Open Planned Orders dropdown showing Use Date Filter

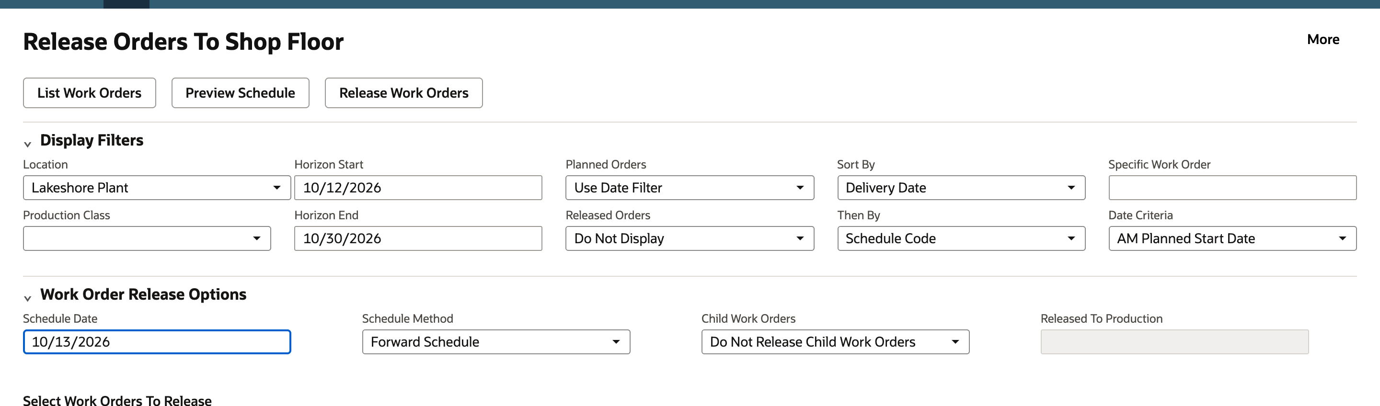(690, 188)
